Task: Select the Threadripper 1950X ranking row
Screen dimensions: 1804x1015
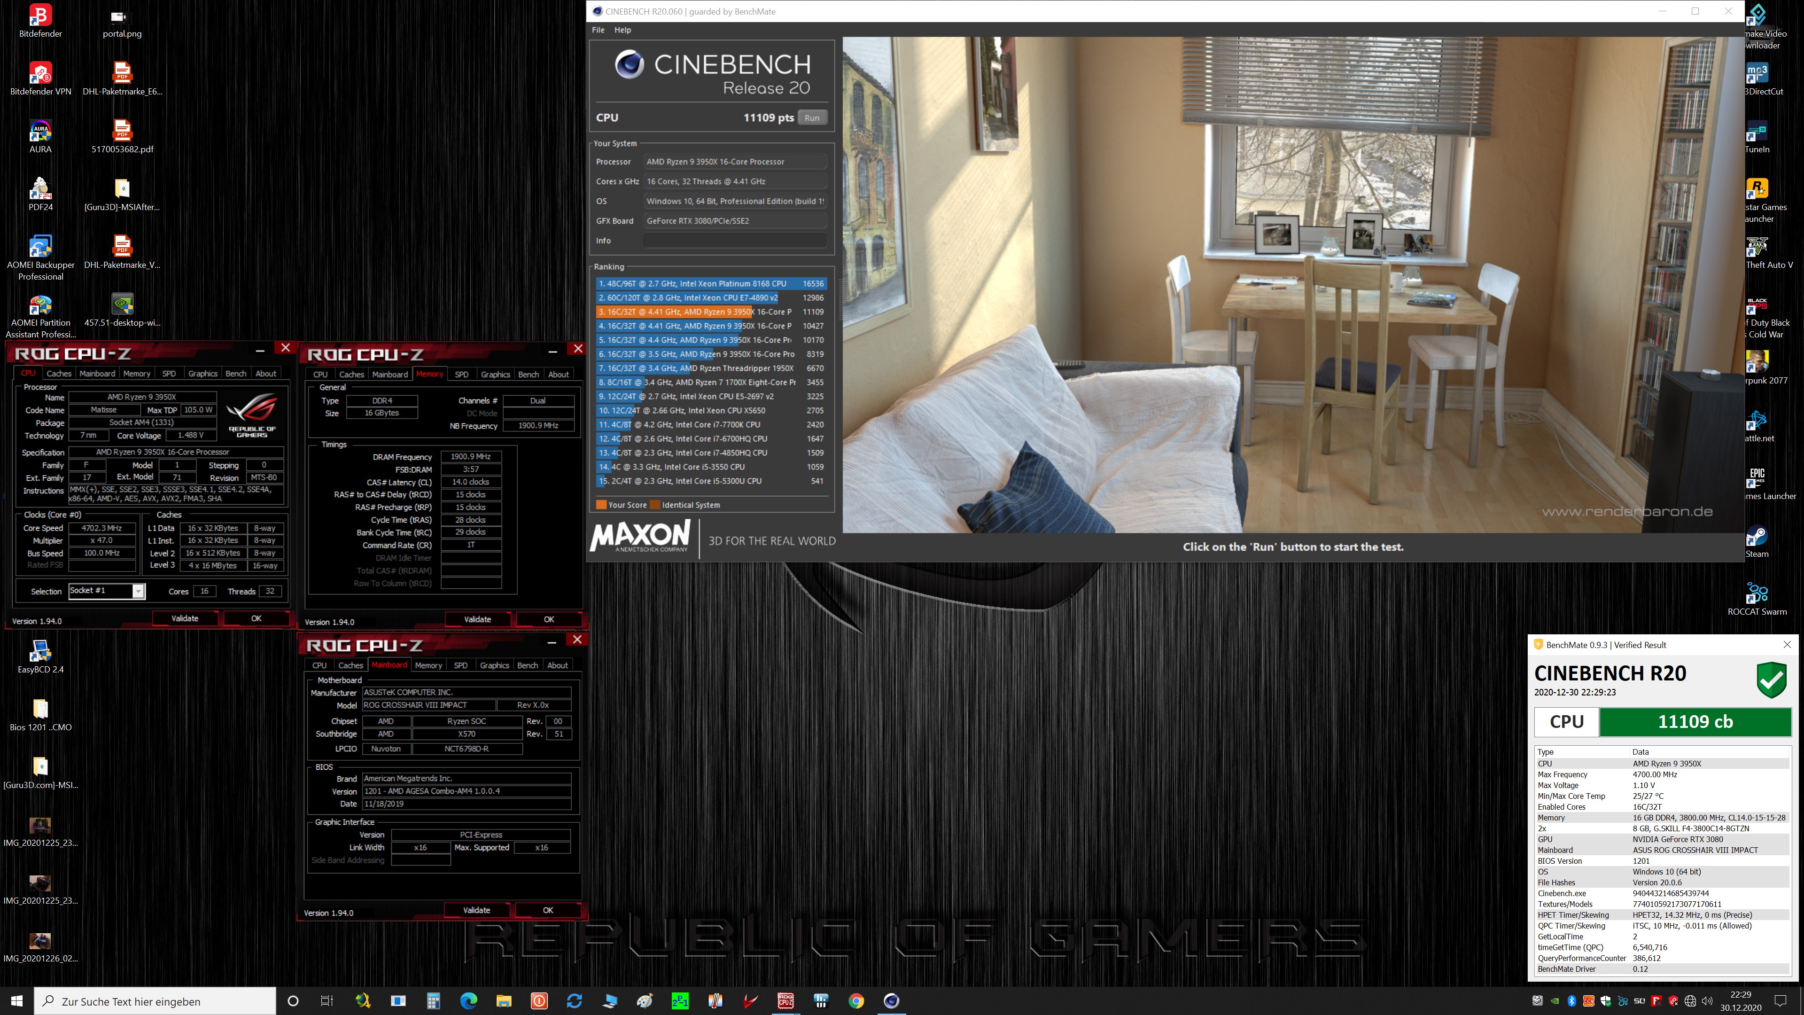Action: point(711,368)
